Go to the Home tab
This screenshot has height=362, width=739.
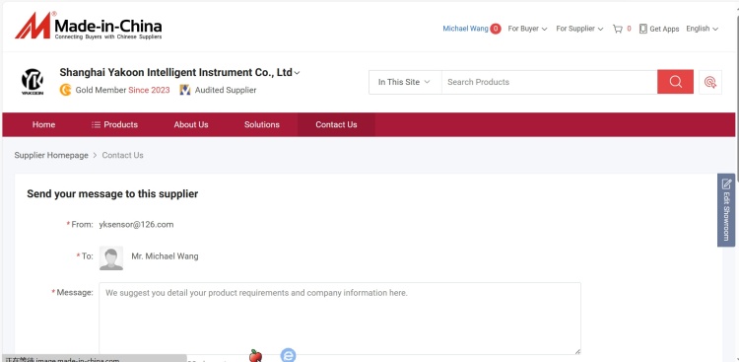[x=43, y=124]
